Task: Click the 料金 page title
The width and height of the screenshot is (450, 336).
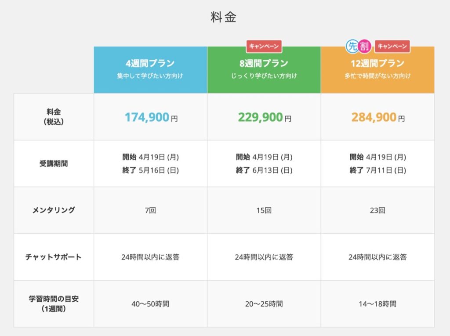Action: click(224, 17)
